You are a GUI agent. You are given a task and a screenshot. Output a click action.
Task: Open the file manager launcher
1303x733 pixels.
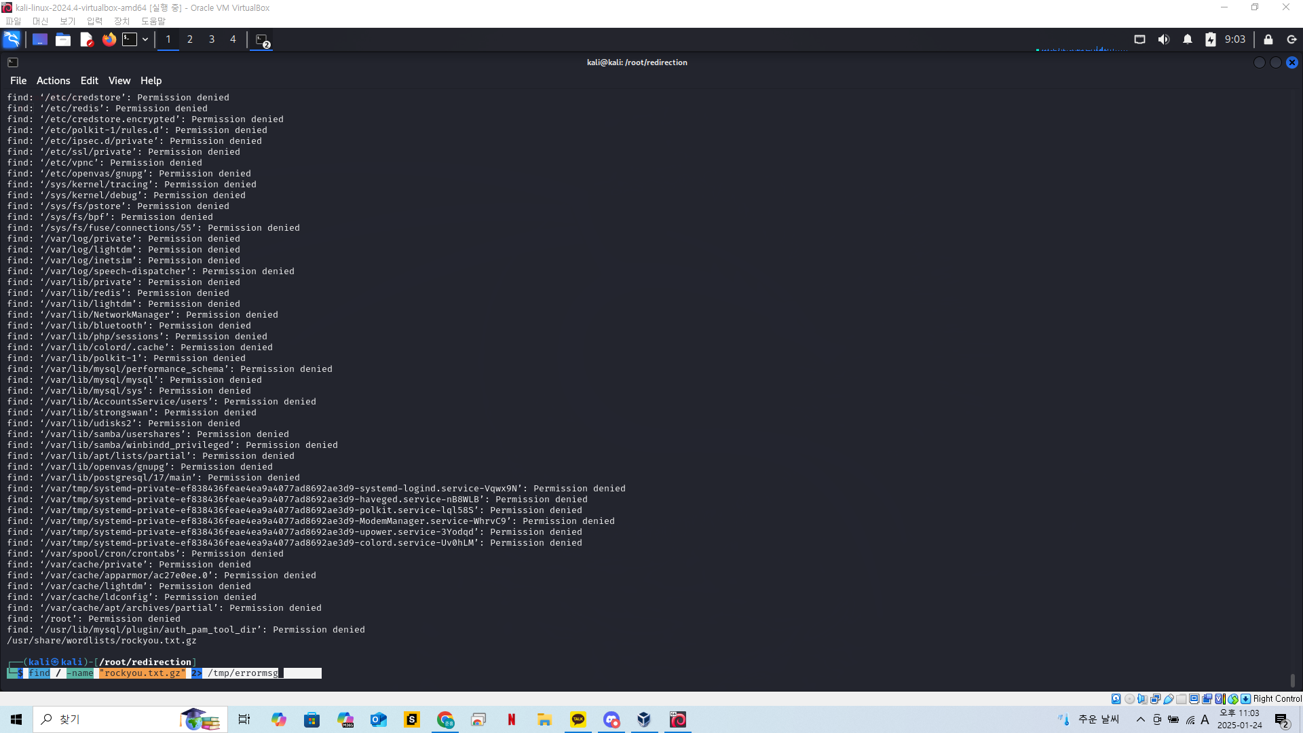pyautogui.click(x=63, y=39)
